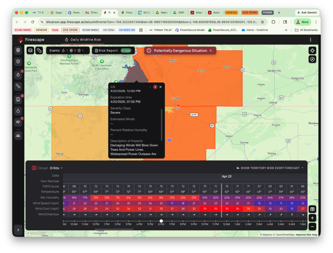Go to next alert in popup

(155, 87)
